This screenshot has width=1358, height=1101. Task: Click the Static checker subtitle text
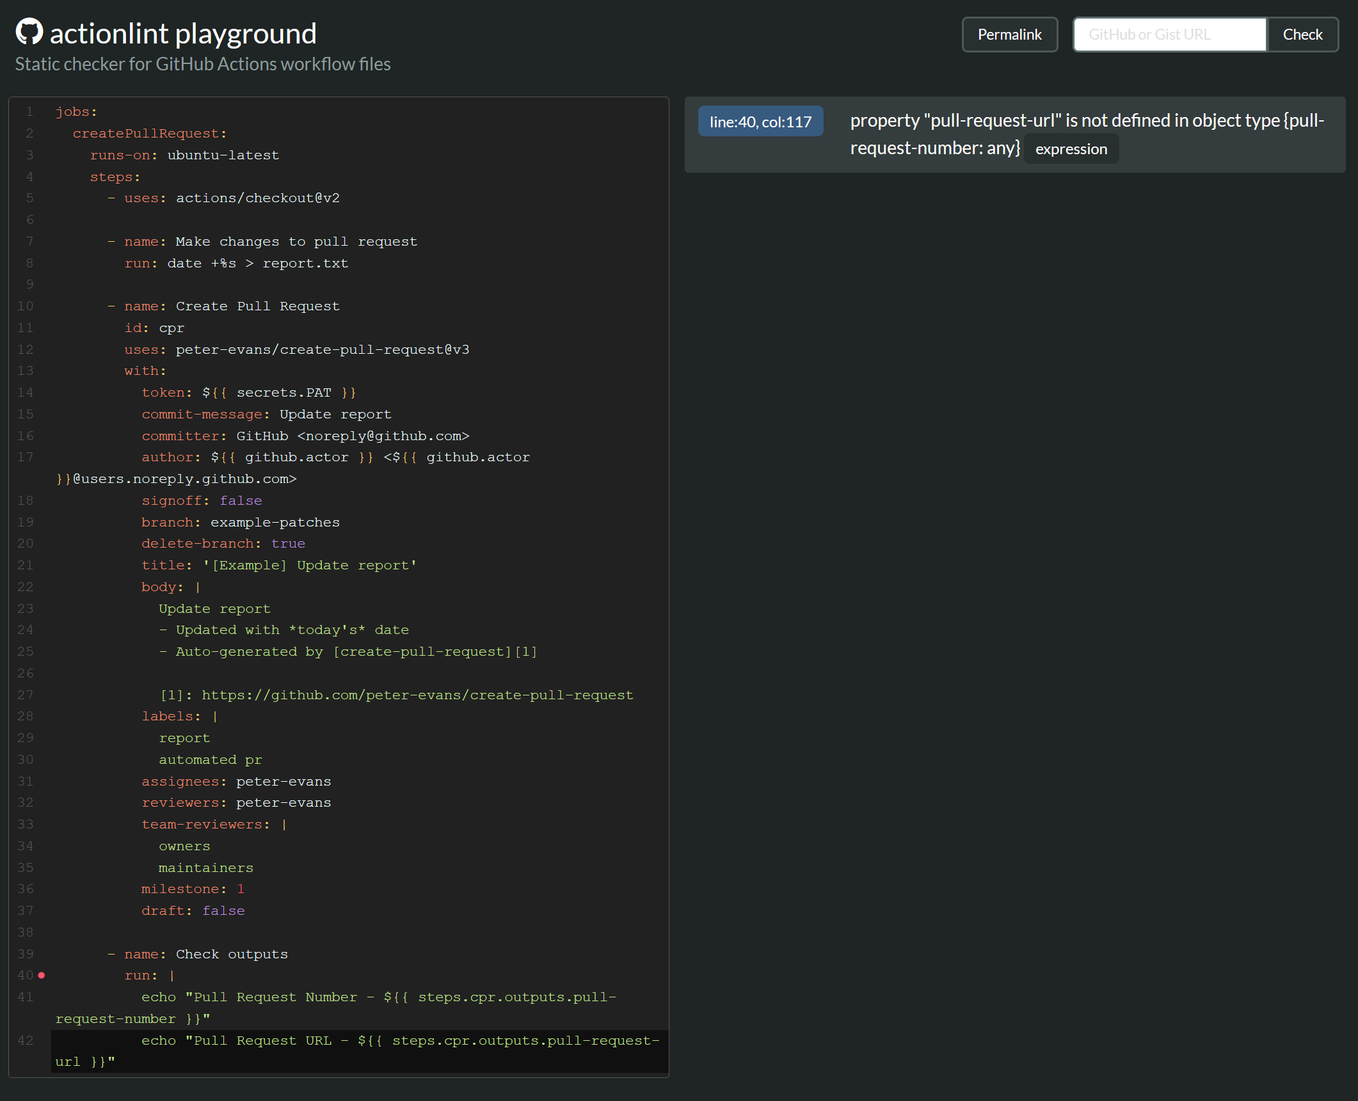tap(202, 63)
